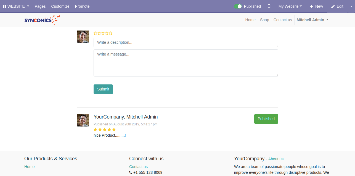This screenshot has width=355, height=176.
Task: Open the Promote menu
Action: [x=82, y=6]
